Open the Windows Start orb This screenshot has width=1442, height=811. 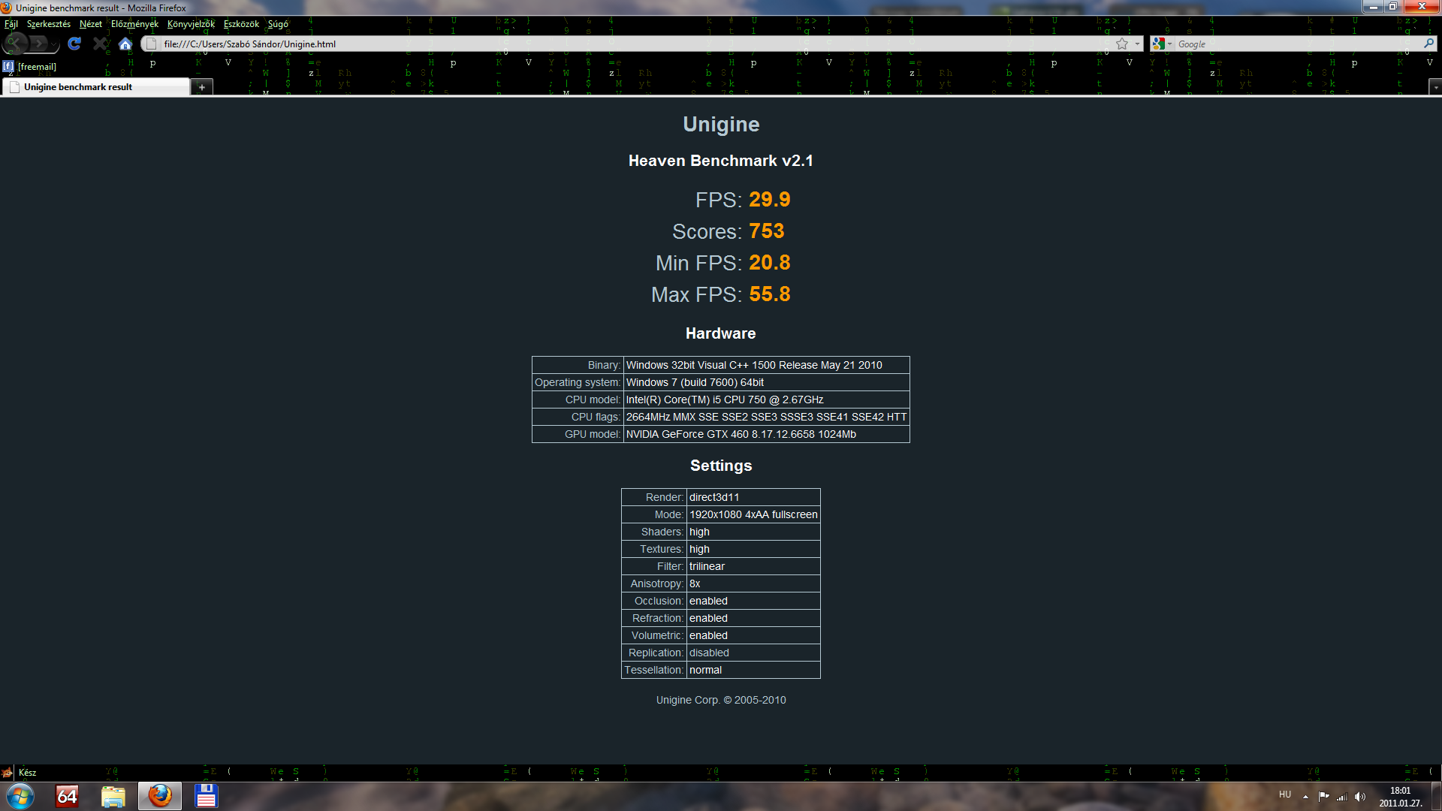coord(20,796)
